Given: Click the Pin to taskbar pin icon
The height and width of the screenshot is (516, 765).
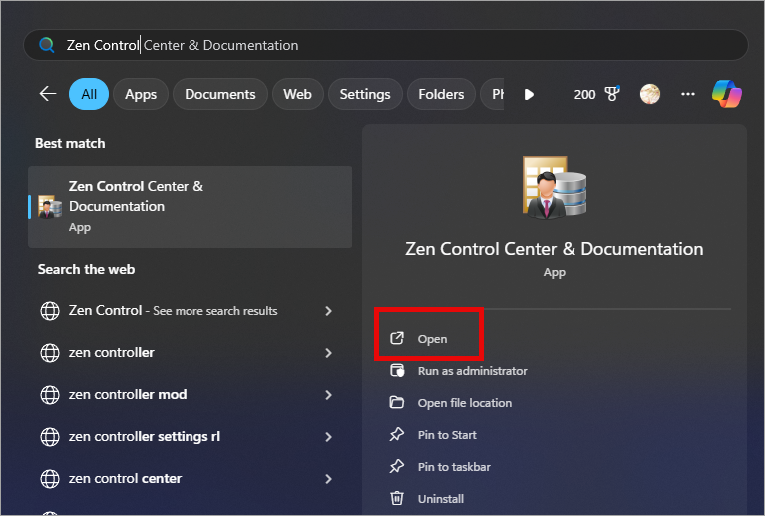Looking at the screenshot, I should (397, 467).
